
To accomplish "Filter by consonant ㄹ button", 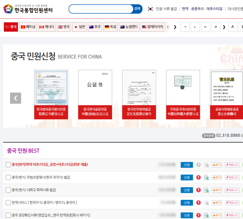I will point(216,27).
